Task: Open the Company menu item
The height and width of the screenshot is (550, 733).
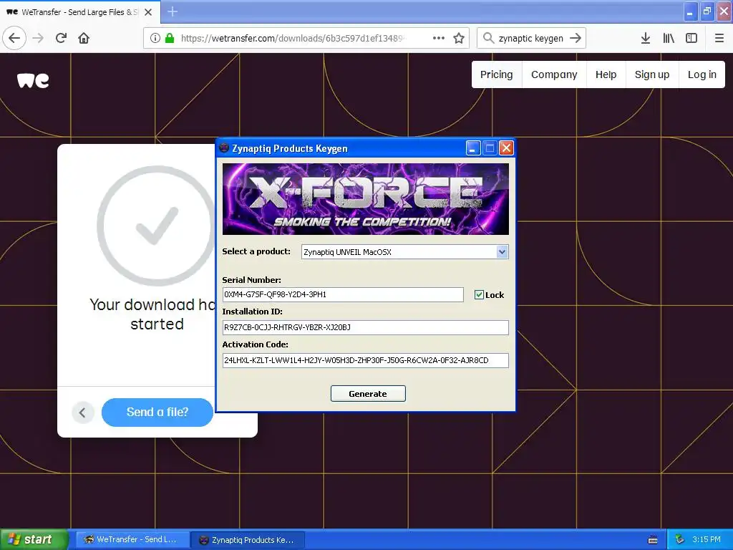Action: pos(554,74)
